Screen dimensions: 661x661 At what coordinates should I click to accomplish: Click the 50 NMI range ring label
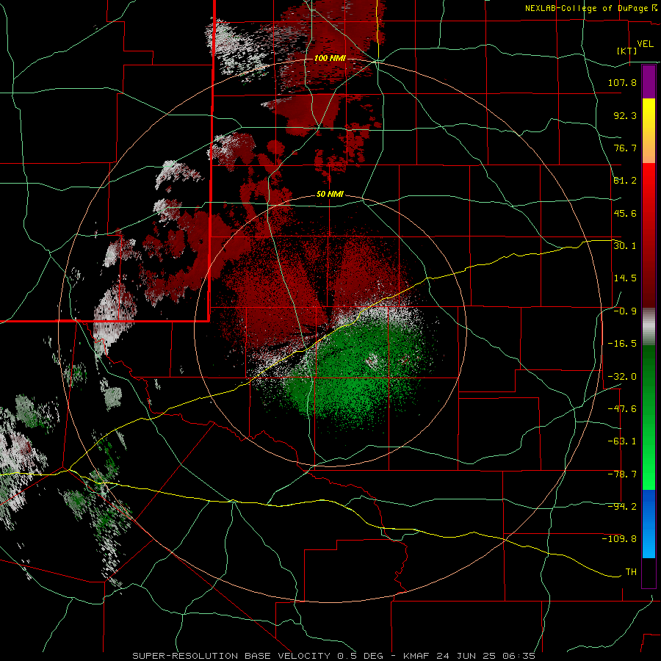330,195
